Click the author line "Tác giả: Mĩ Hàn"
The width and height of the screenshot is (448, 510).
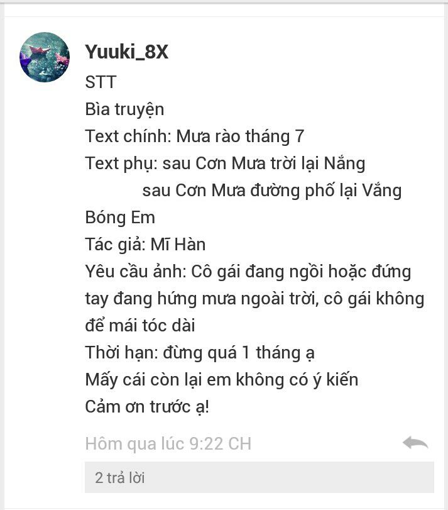tap(145, 245)
